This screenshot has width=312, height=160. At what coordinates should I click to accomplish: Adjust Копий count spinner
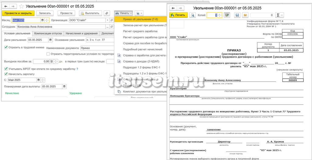[x=220, y=15]
